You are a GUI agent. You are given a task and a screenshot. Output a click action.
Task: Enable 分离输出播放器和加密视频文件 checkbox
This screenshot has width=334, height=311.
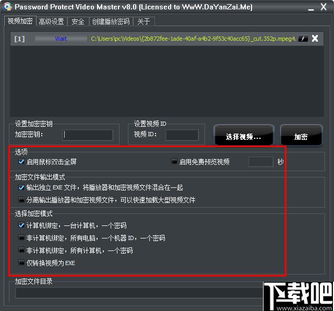point(21,200)
